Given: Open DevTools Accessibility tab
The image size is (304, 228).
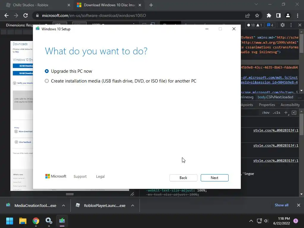Looking at the screenshot, I should tap(290, 105).
